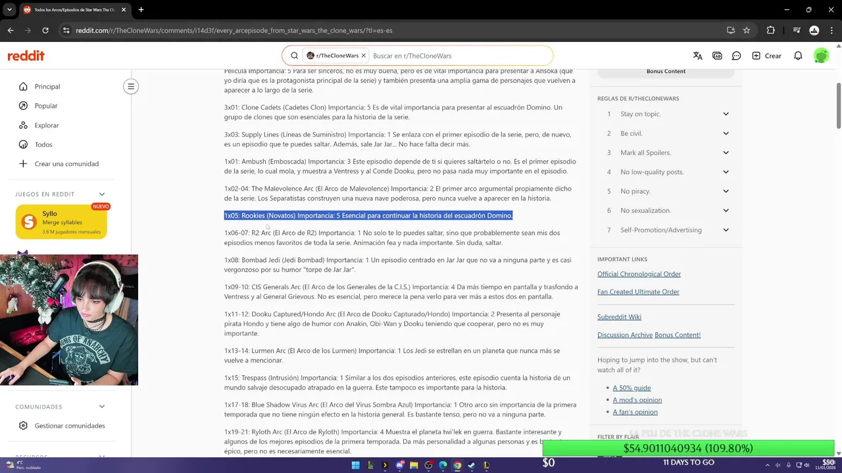Open the Windows Start button

pos(356,465)
